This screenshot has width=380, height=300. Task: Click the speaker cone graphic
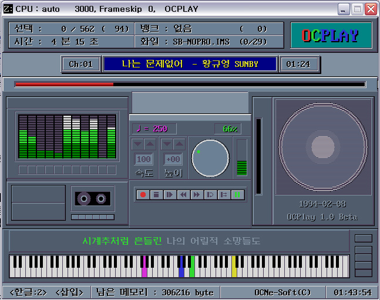click(323, 147)
